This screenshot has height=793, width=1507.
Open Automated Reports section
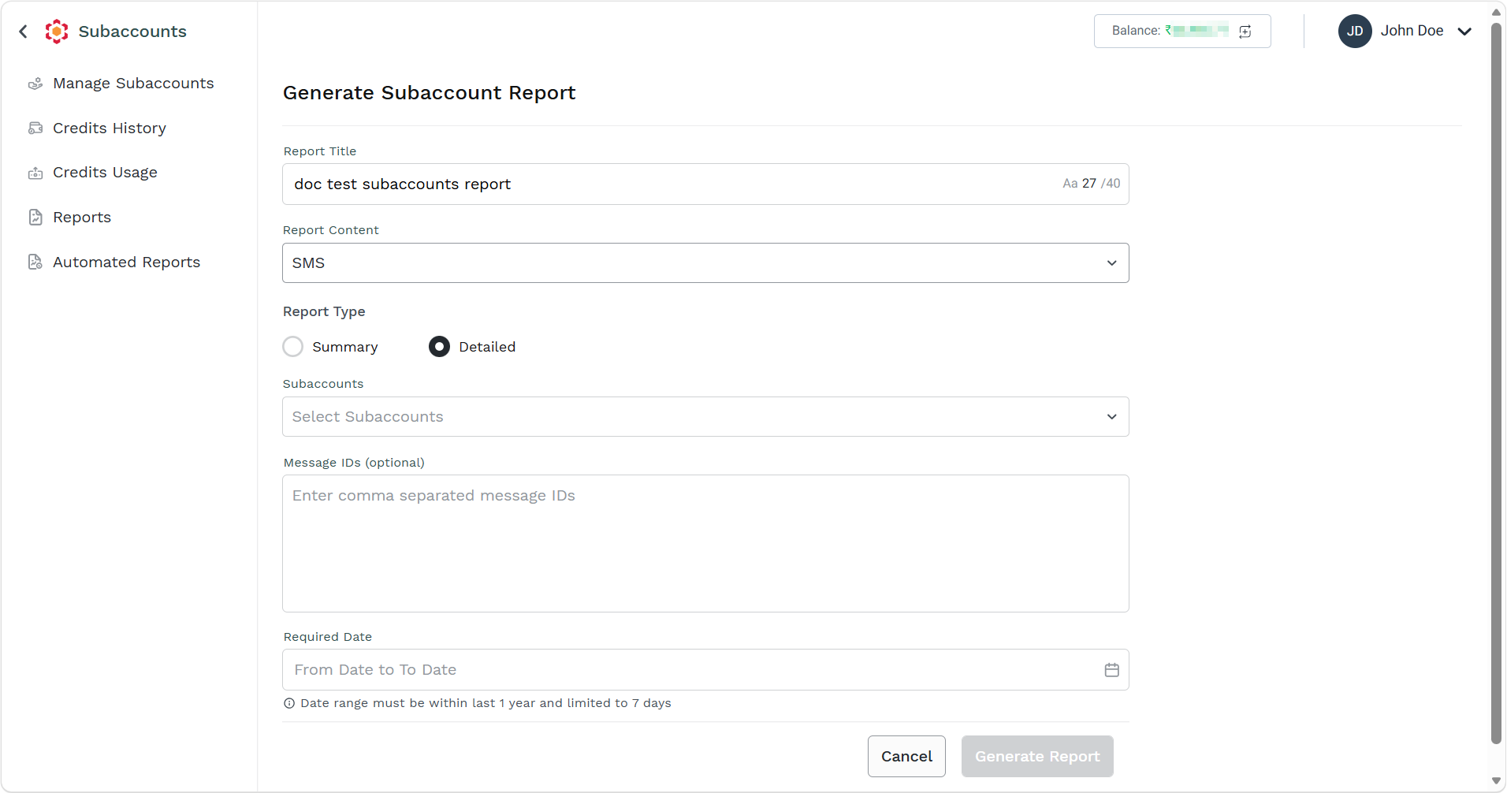click(126, 262)
